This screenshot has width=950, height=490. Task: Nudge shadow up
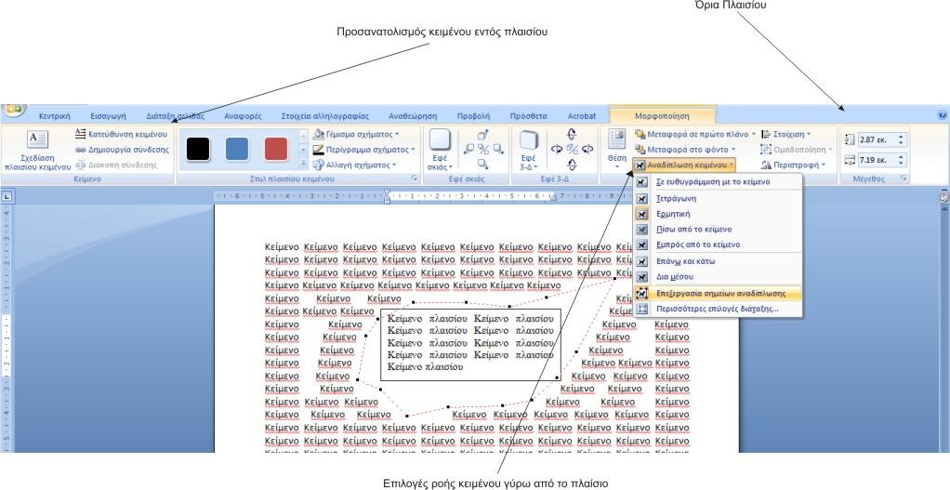coord(482,136)
